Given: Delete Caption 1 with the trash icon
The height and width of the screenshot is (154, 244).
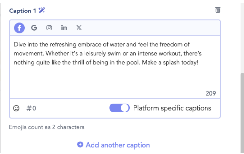Looking at the screenshot, I should [x=218, y=10].
